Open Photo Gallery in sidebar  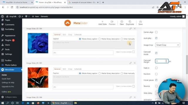[x=11, y=65]
